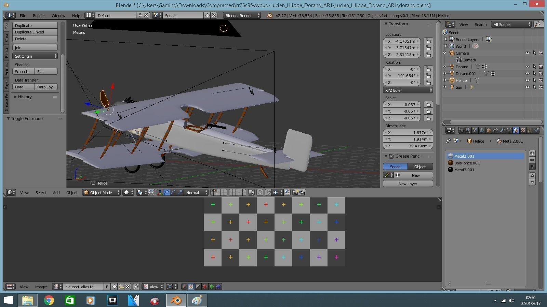Launch Chrome from the Windows taskbar
This screenshot has width=547, height=307.
[x=49, y=300]
